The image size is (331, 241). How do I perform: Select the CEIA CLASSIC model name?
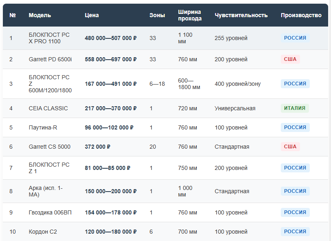click(x=48, y=108)
